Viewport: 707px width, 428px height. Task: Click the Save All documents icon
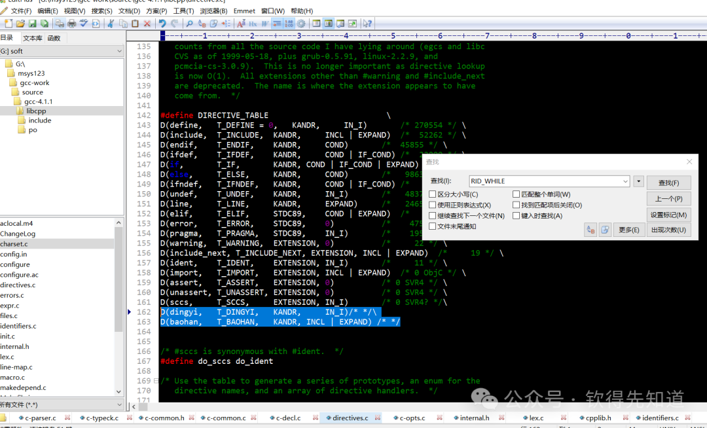(43, 23)
